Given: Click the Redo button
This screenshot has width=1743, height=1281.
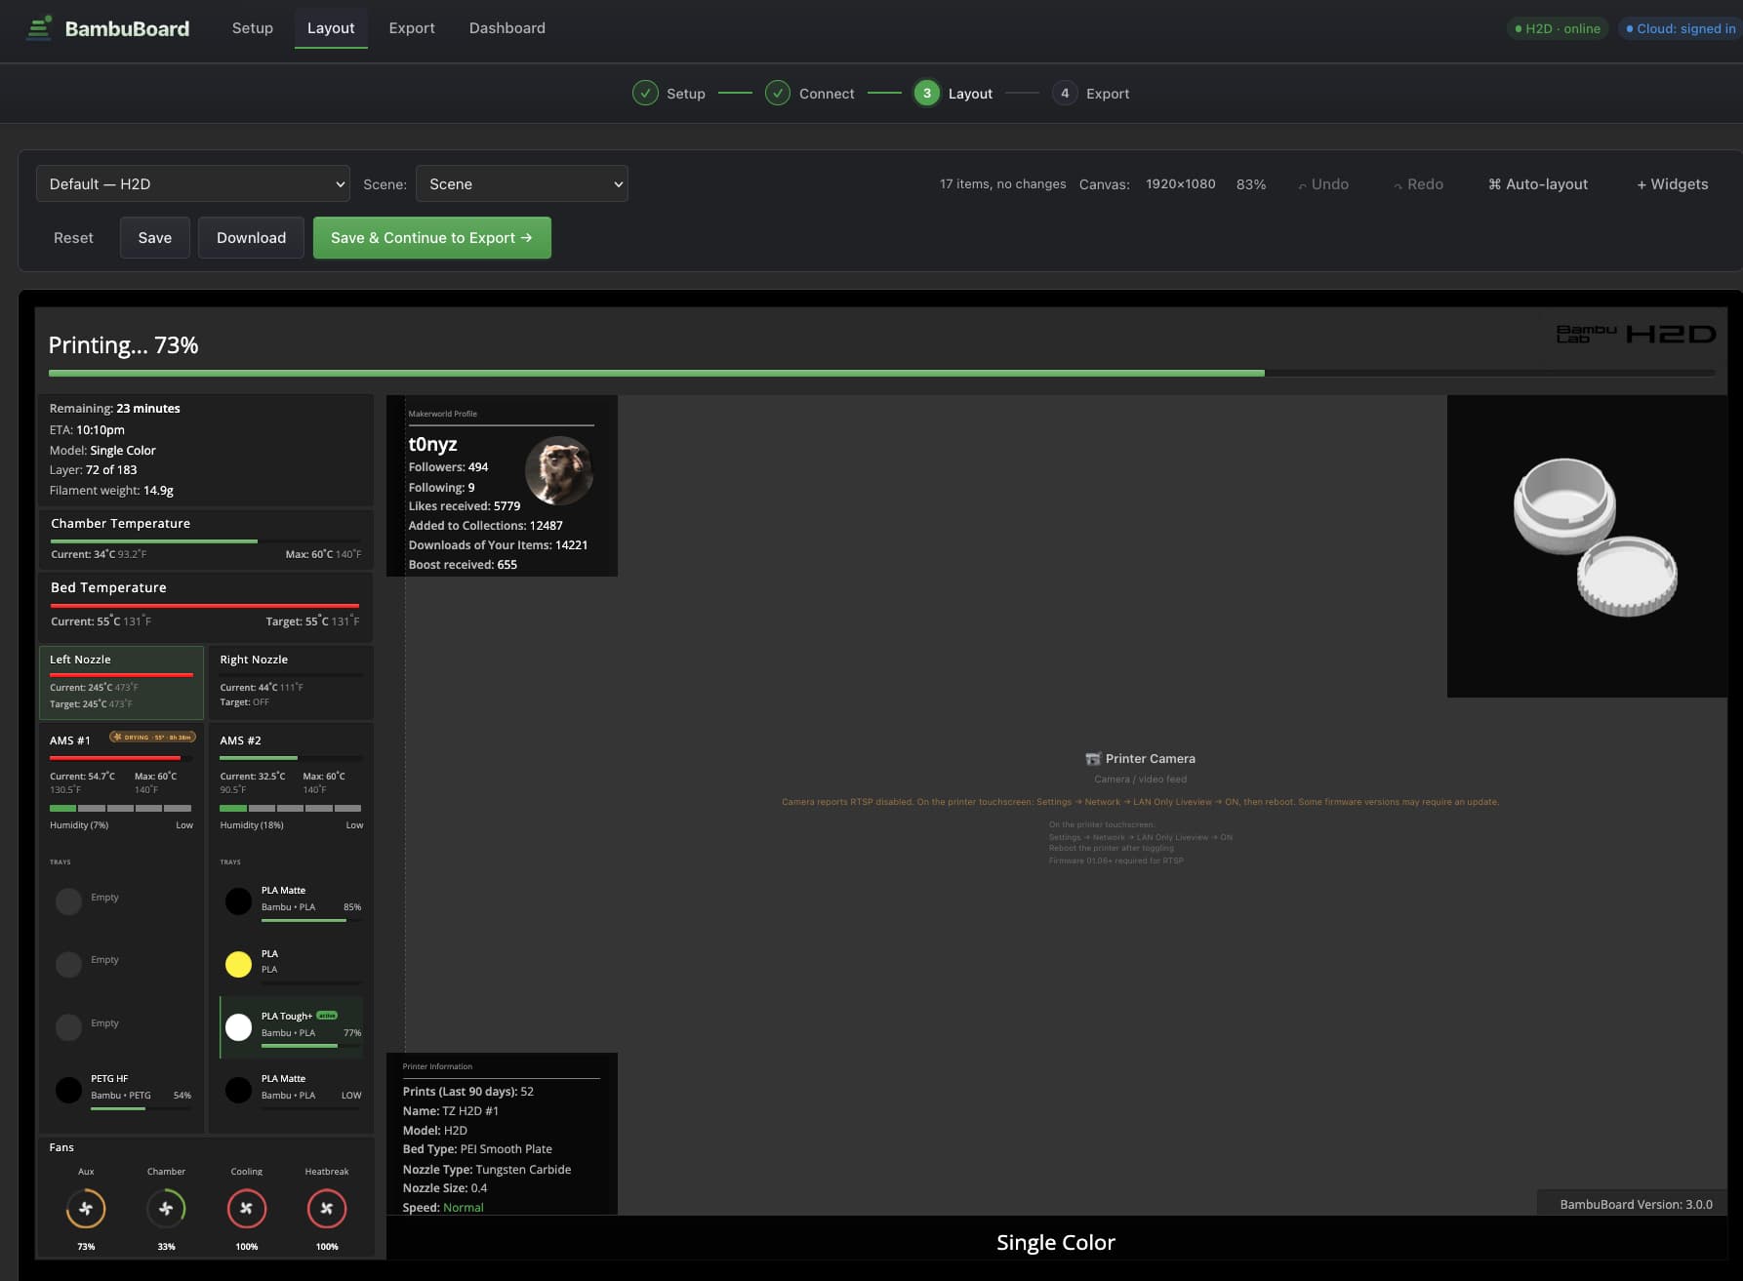Looking at the screenshot, I should (1419, 184).
